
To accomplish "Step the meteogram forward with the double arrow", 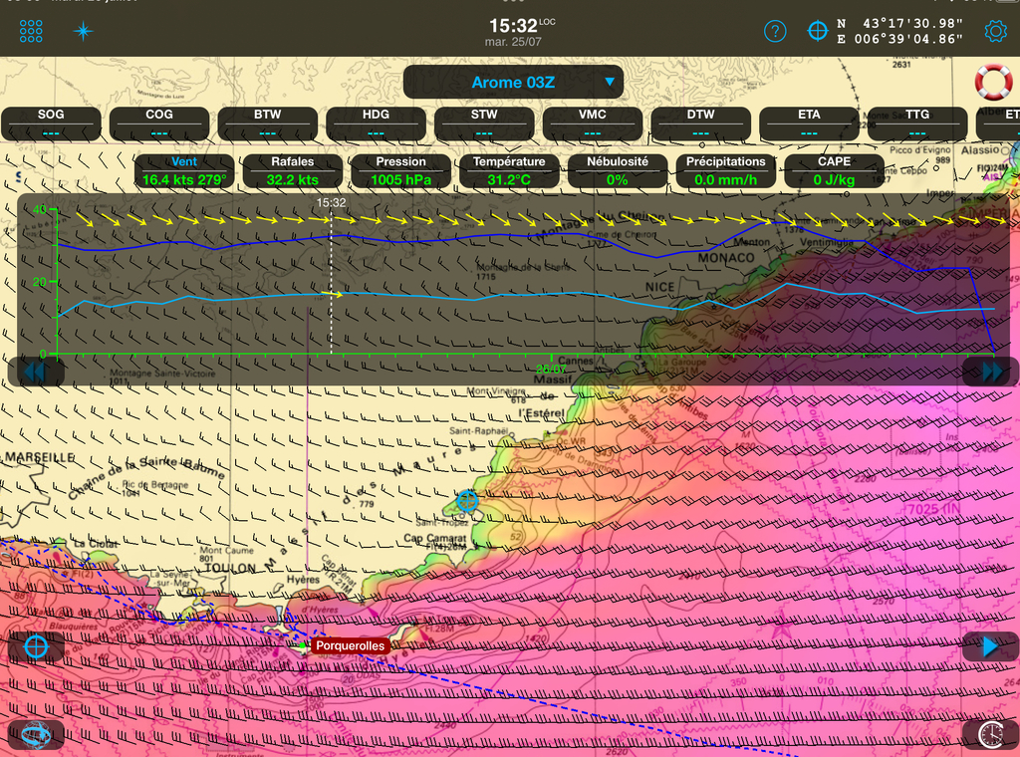I will coord(991,372).
